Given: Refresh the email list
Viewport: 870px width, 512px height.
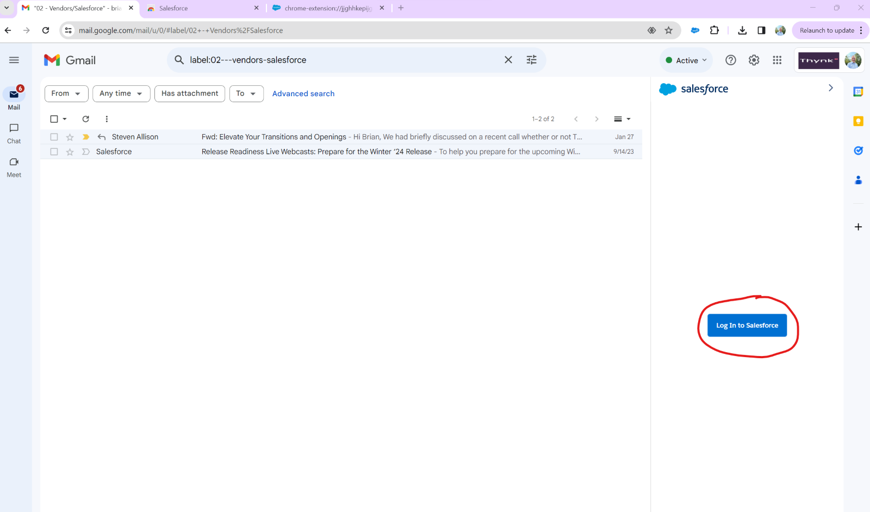Looking at the screenshot, I should point(85,119).
